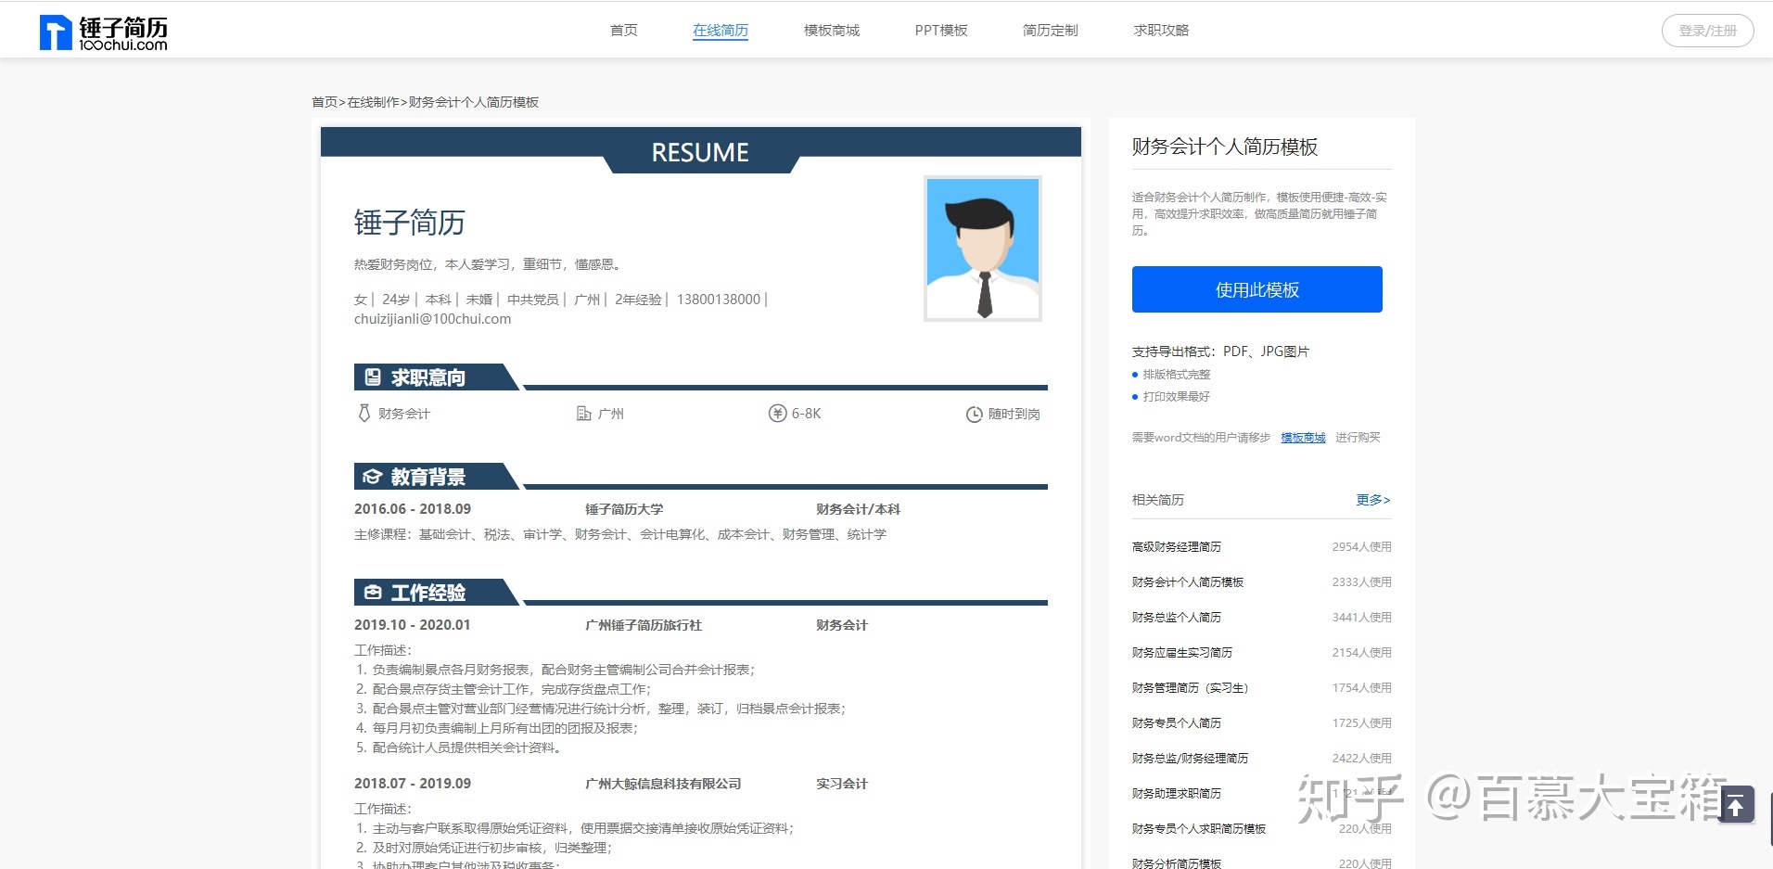This screenshot has height=869, width=1773.
Task: Open the 模板商城 navigation item
Action: tap(831, 30)
